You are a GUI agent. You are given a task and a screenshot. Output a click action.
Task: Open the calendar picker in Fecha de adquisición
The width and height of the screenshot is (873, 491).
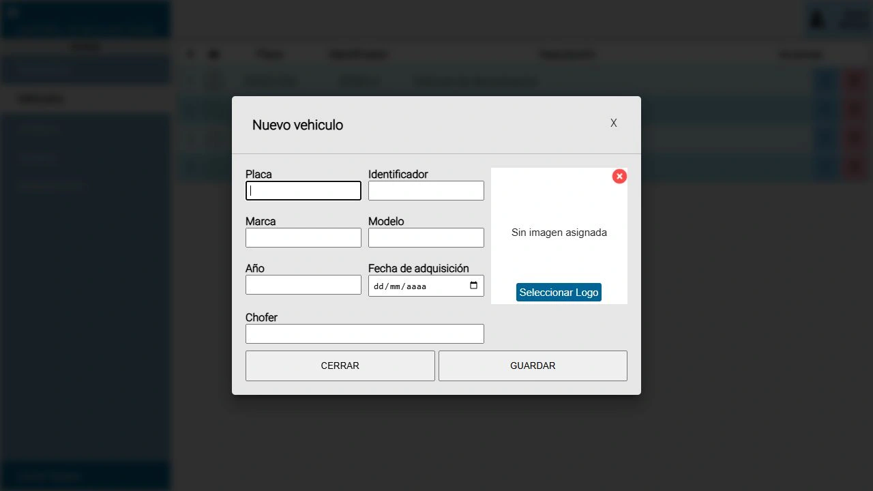[474, 286]
